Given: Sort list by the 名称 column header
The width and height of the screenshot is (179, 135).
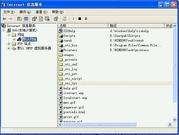Looking at the screenshot, I should point(83,26).
